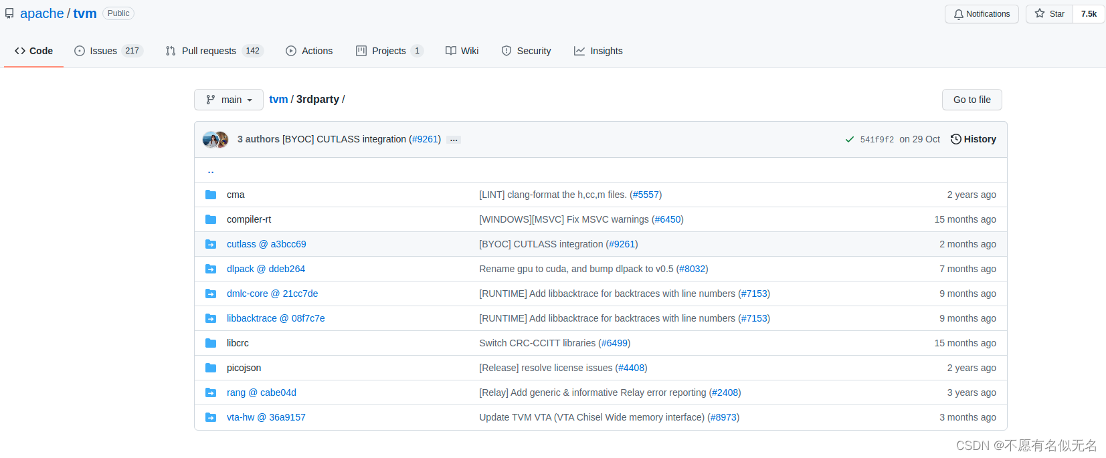Open the Issues tab
The image size is (1106, 458).
tap(108, 51)
